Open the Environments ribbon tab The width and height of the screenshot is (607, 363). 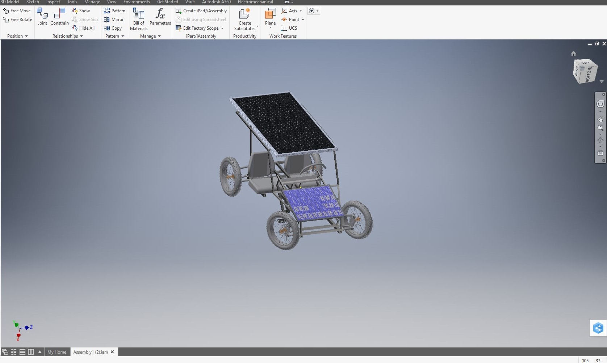point(137,2)
